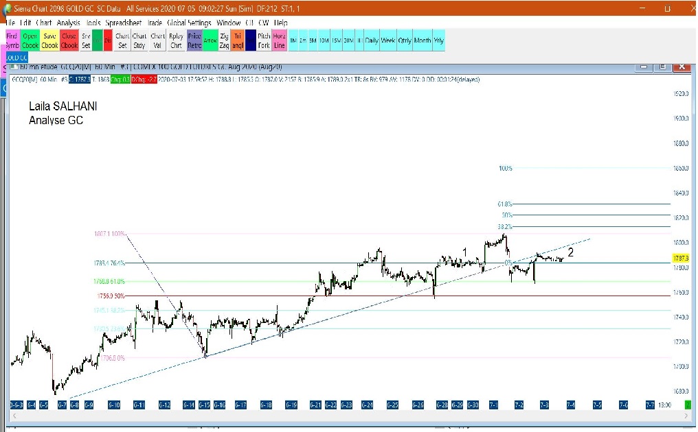Click the yellow 1787.3 price label
This screenshot has width=698, height=432.
tap(681, 259)
